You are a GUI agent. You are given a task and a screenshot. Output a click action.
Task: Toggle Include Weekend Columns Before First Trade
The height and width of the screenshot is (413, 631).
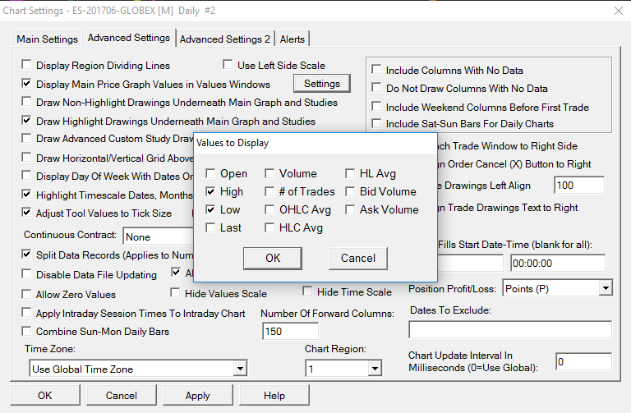click(376, 107)
